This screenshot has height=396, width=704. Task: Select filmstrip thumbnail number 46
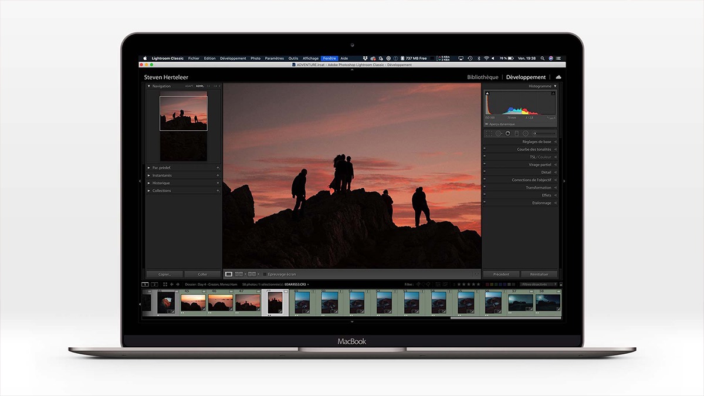pos(221,303)
